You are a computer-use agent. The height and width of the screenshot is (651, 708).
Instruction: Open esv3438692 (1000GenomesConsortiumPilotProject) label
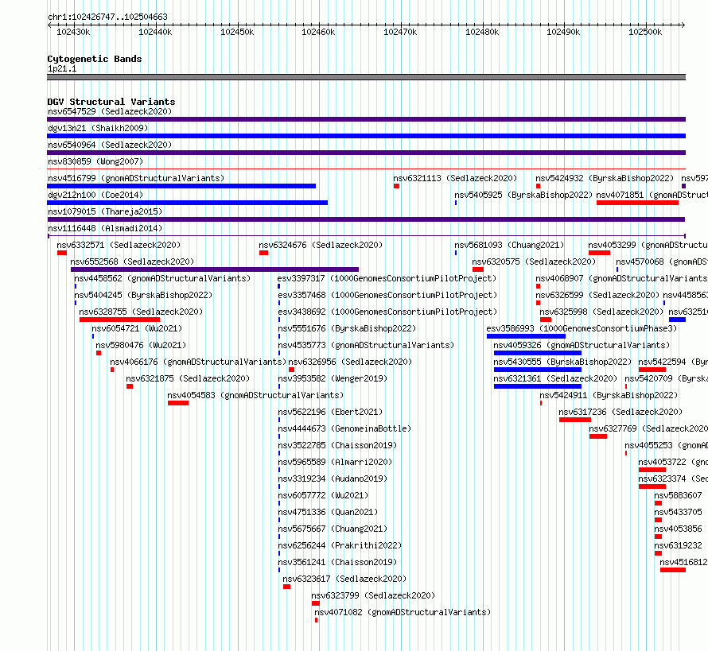[387, 312]
